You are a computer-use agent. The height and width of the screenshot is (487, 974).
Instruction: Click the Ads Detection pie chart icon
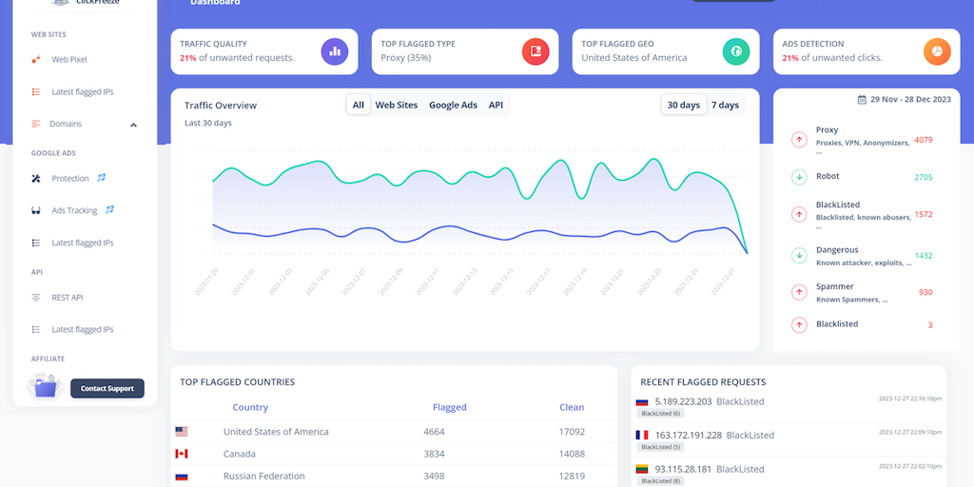pyautogui.click(x=937, y=51)
